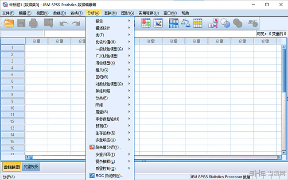Screen dimensions: 288x180
Task: Expand the 混合模型(X) submenu
Action: (x=110, y=63)
